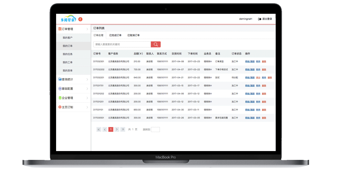Viewport: 343px width, 174px height.
Task: Click 删除 for order D17032301
Action: 264,62
